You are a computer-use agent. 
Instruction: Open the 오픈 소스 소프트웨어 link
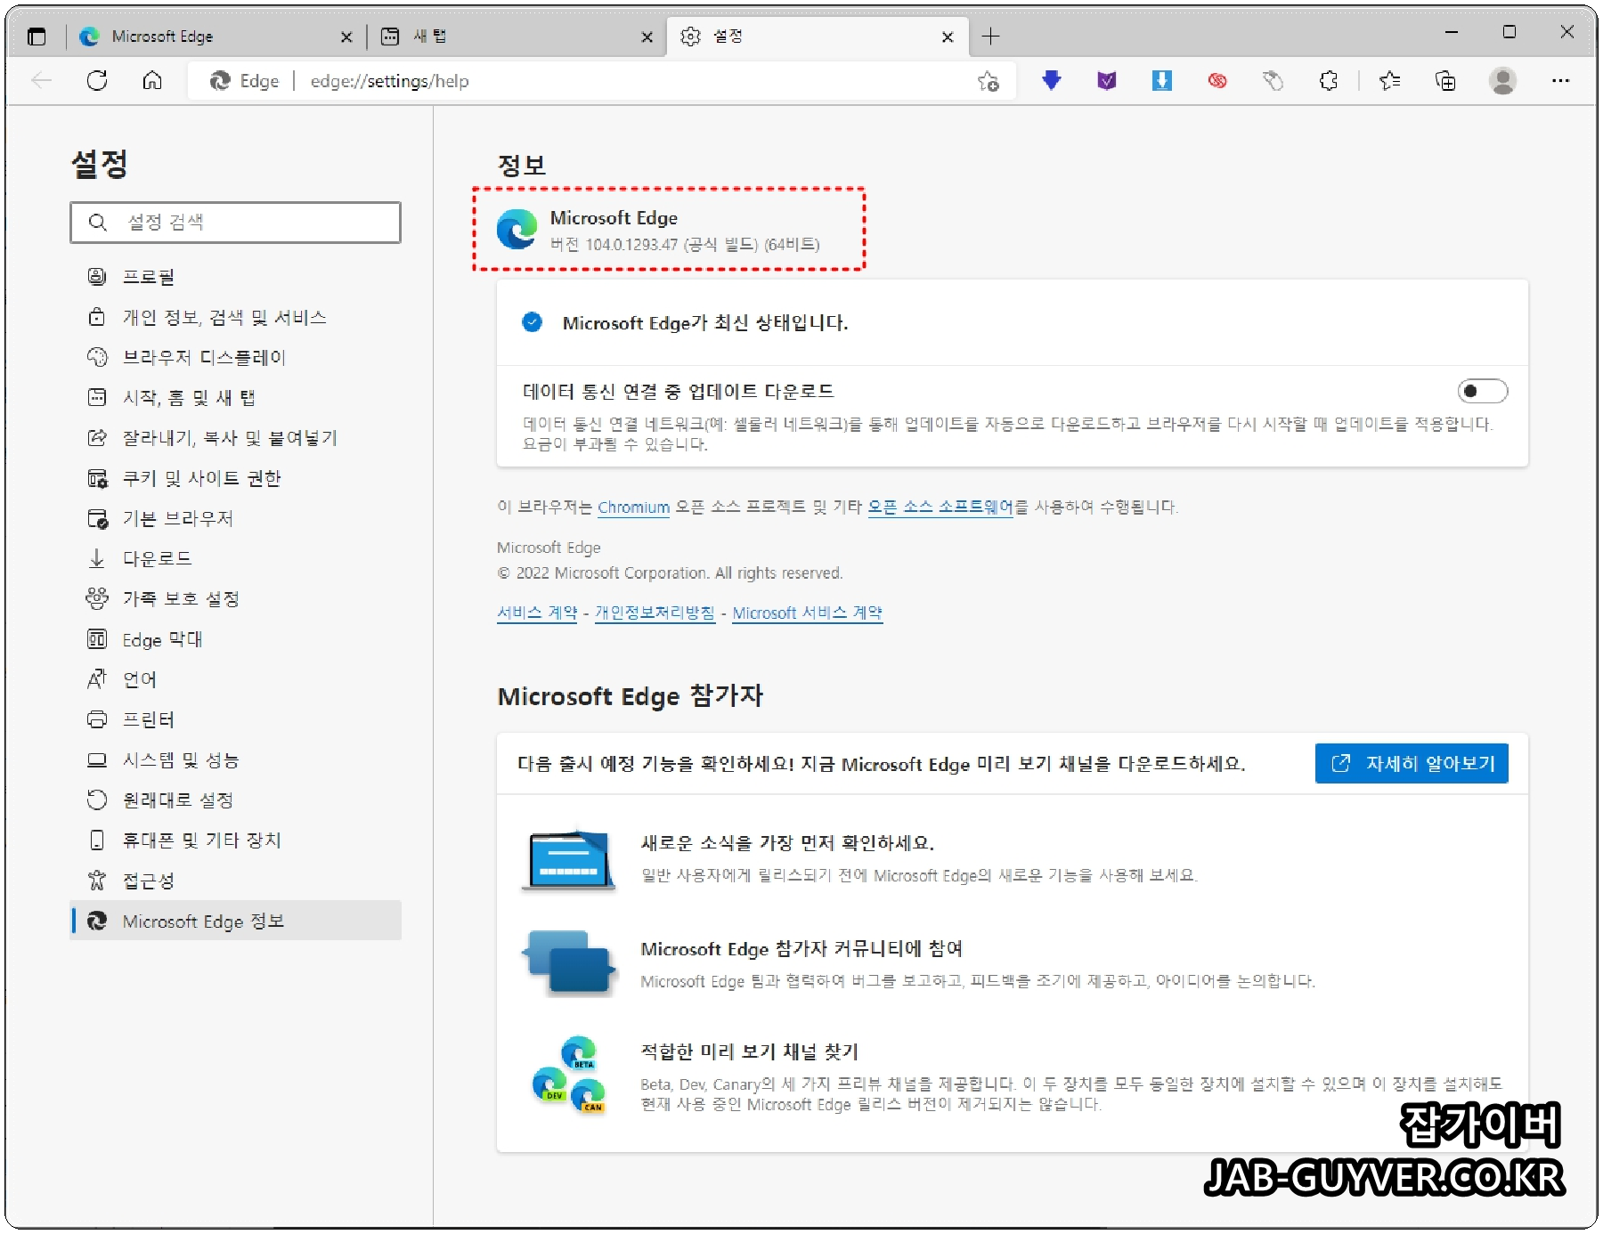click(940, 507)
